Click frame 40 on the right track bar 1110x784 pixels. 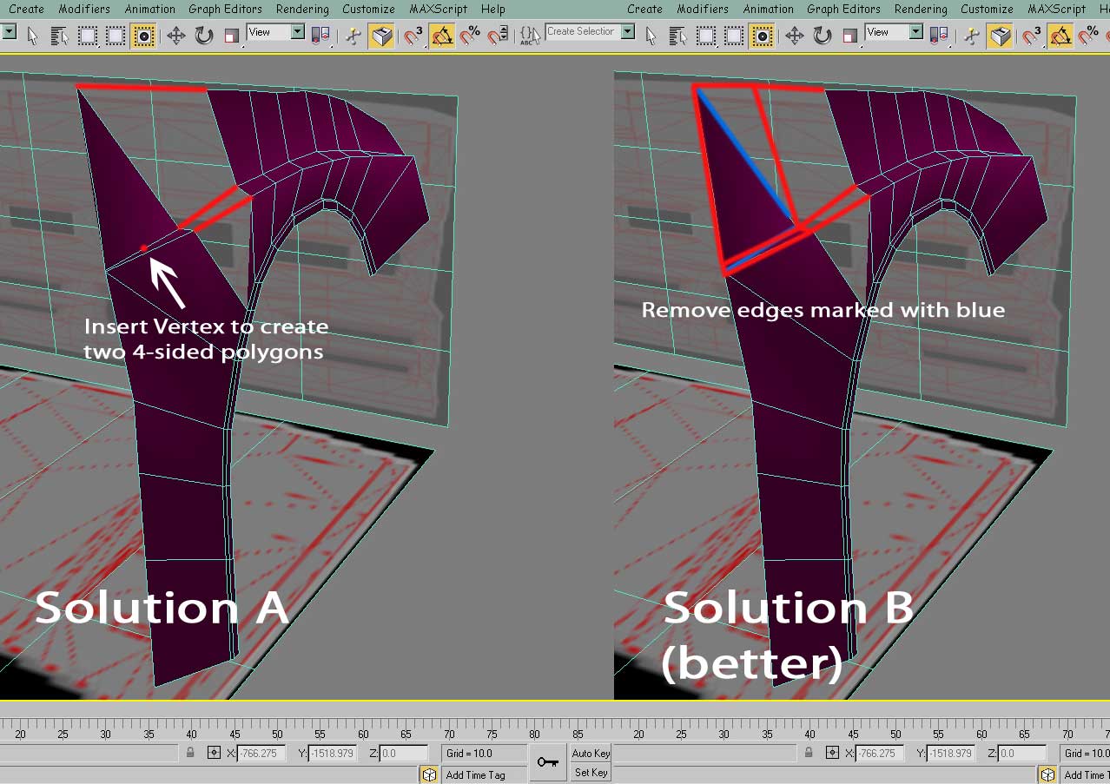tap(810, 734)
